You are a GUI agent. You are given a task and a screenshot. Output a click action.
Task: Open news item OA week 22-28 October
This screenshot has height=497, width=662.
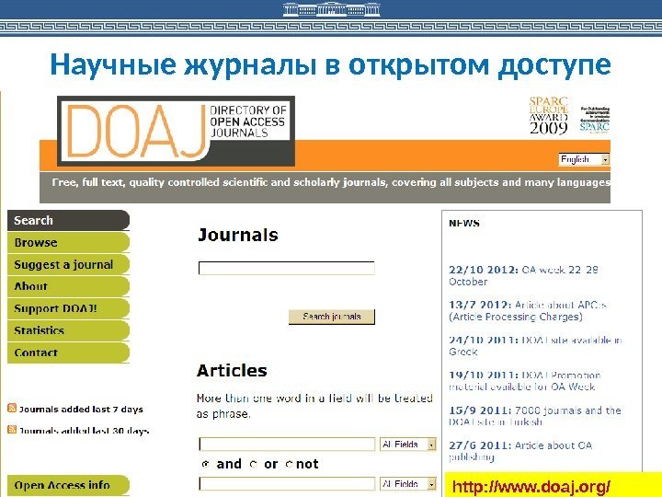pos(523,275)
